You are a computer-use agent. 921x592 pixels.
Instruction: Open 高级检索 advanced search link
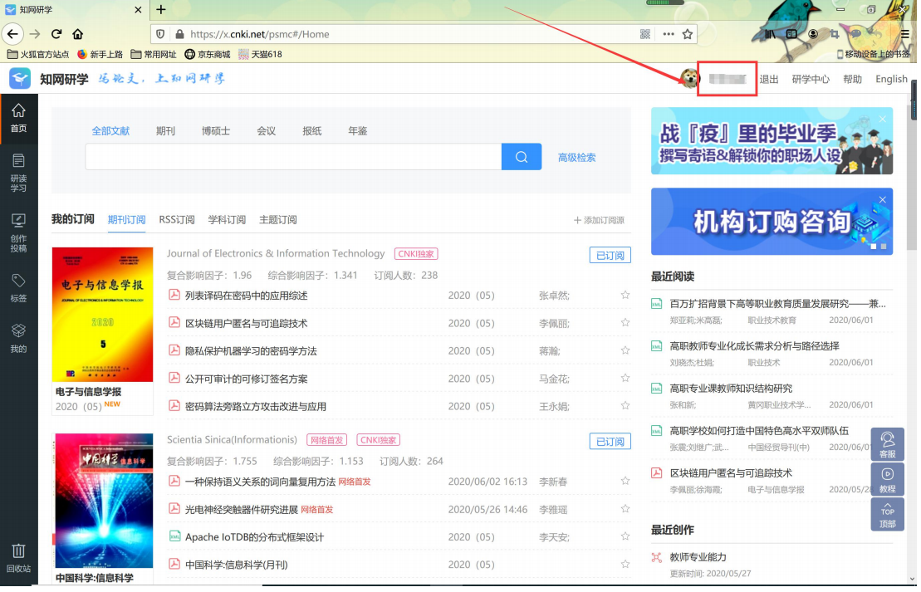pyautogui.click(x=576, y=158)
